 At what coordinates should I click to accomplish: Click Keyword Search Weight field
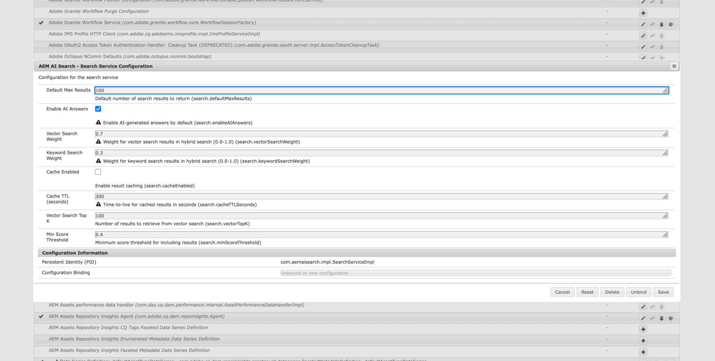381,153
